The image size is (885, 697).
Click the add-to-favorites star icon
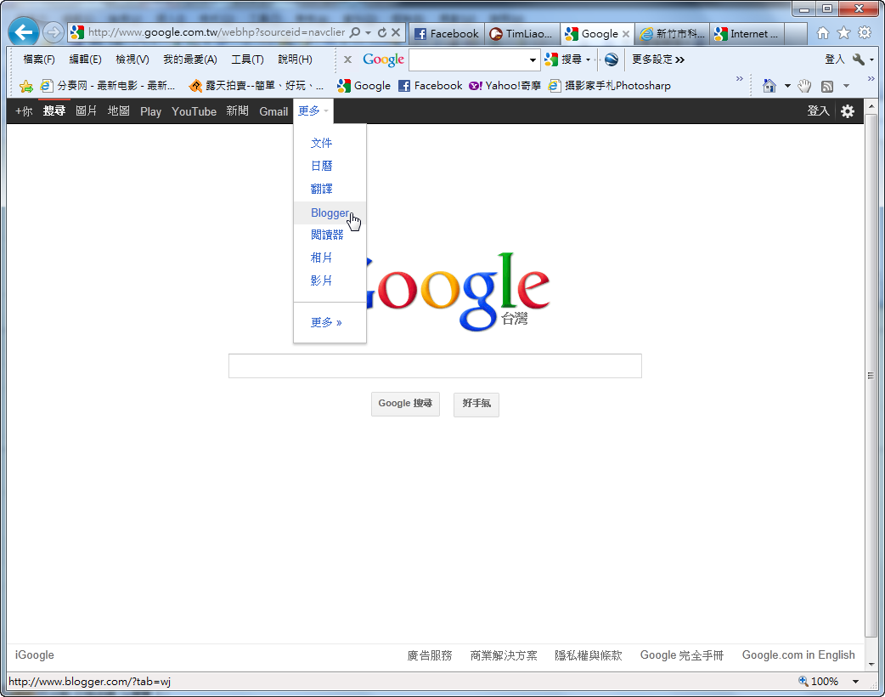point(26,86)
